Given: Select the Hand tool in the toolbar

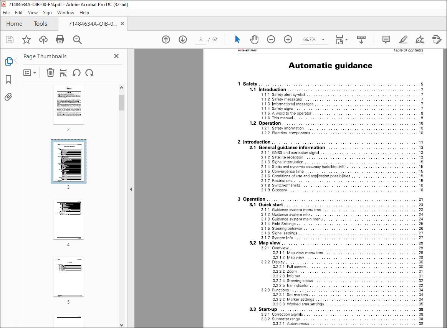Looking at the screenshot, I should 254,39.
